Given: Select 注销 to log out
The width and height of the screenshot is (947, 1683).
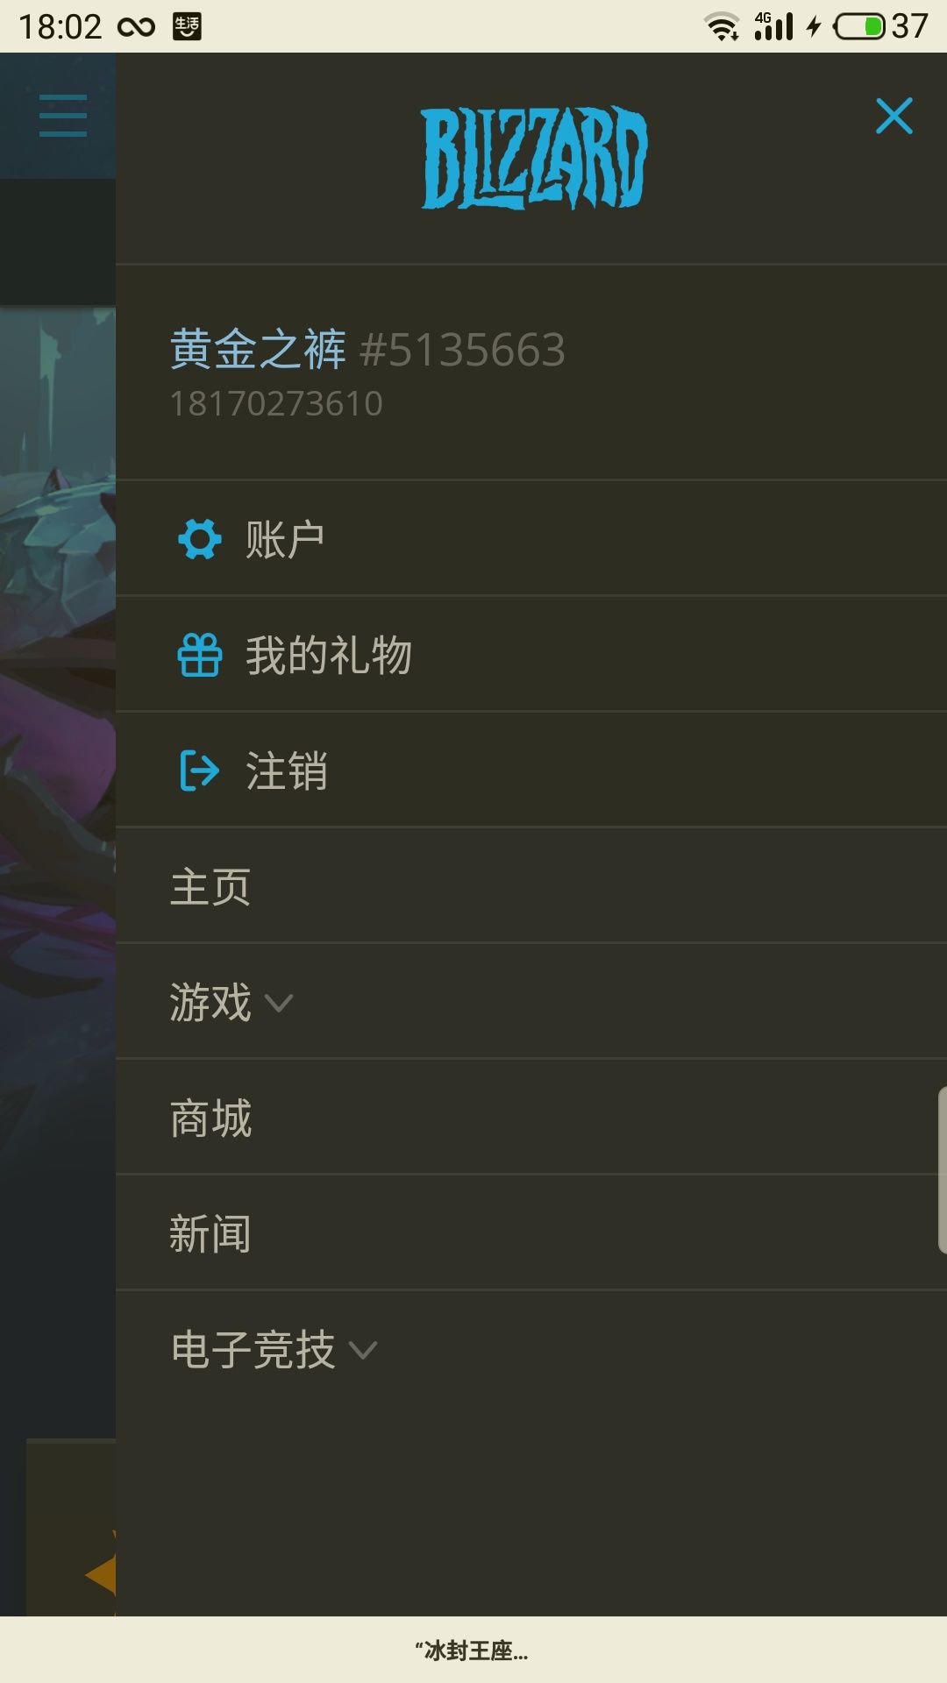Looking at the screenshot, I should pos(531,770).
